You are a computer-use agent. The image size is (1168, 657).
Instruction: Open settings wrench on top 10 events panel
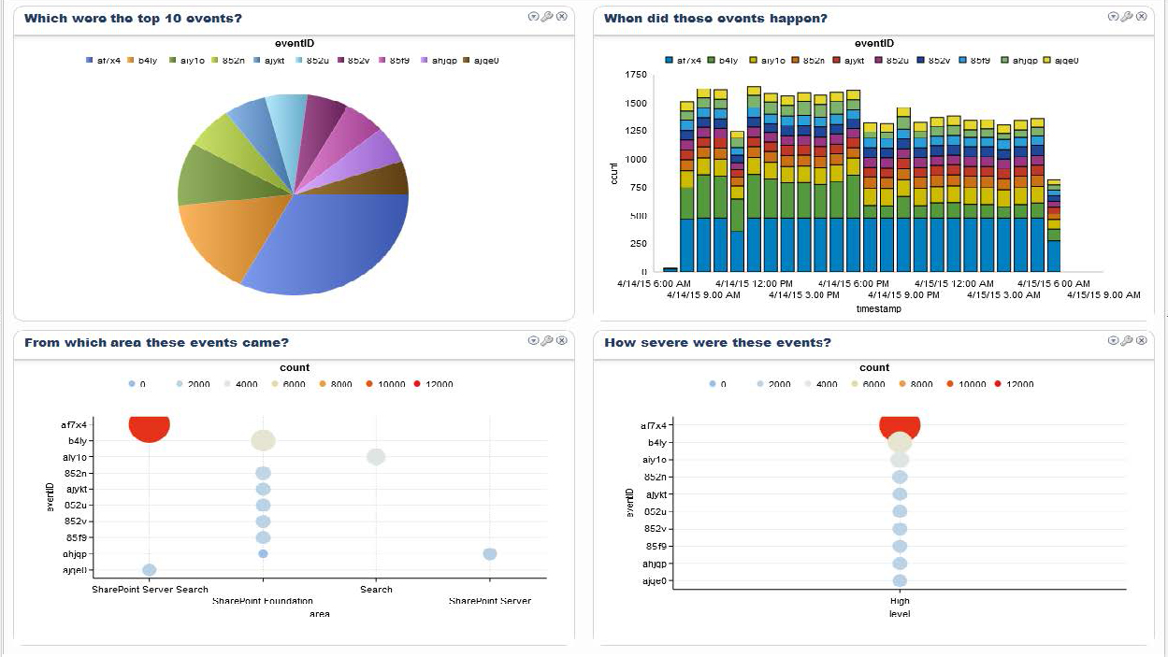[x=547, y=17]
